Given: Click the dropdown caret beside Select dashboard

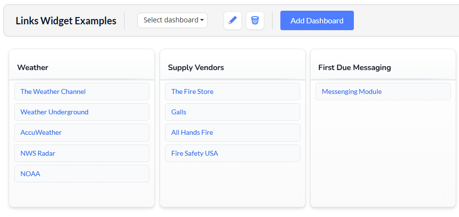Looking at the screenshot, I should pyautogui.click(x=202, y=20).
